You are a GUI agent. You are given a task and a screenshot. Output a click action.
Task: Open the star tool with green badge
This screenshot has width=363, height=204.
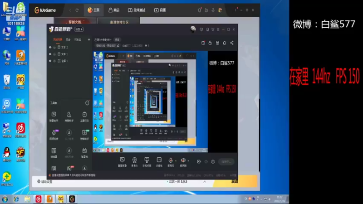(x=84, y=135)
